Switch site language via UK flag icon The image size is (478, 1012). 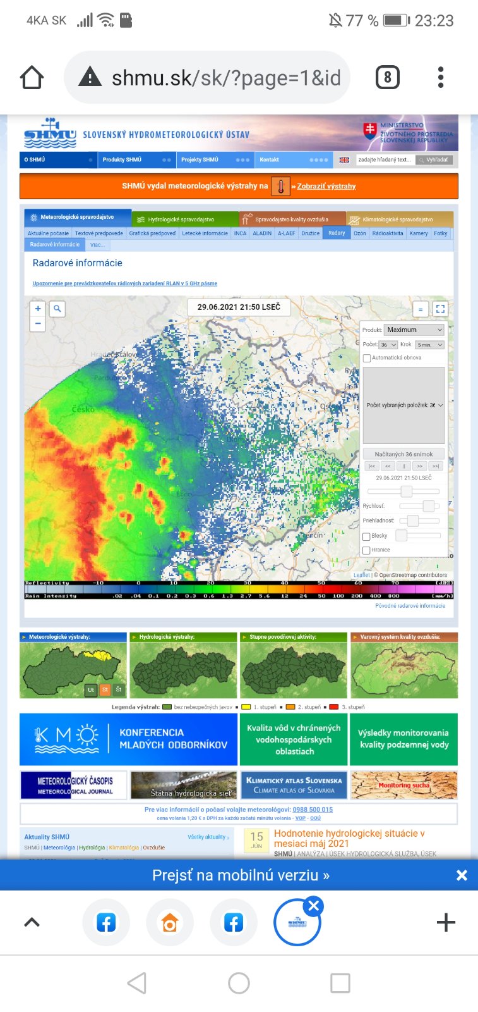click(x=344, y=160)
